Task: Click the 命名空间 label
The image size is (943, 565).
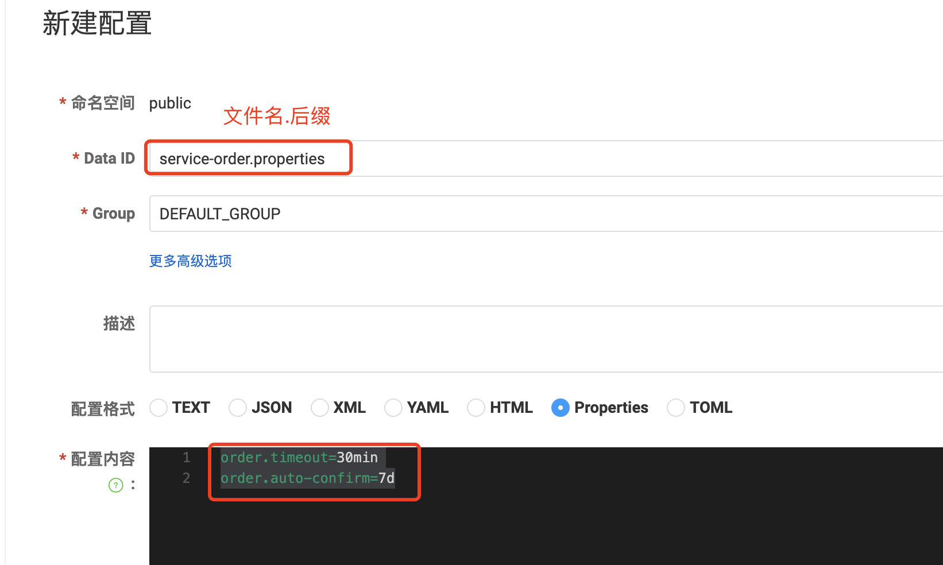Action: (x=103, y=103)
